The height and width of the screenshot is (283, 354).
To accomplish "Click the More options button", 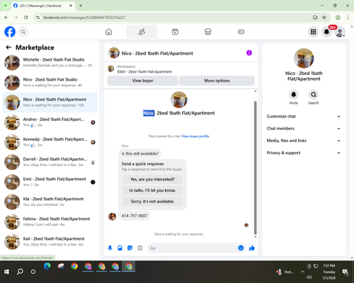I will click(x=217, y=81).
